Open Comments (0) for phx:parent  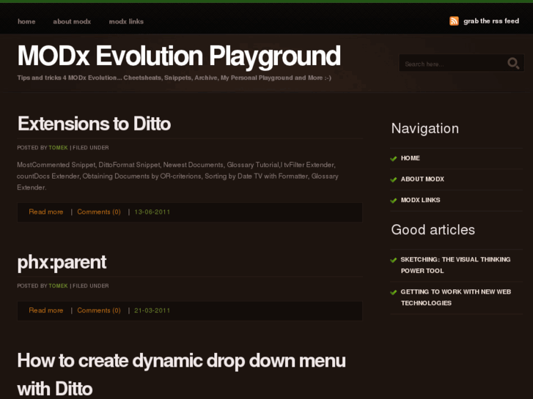click(99, 310)
